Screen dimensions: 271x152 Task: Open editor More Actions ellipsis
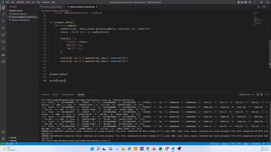[268, 7]
